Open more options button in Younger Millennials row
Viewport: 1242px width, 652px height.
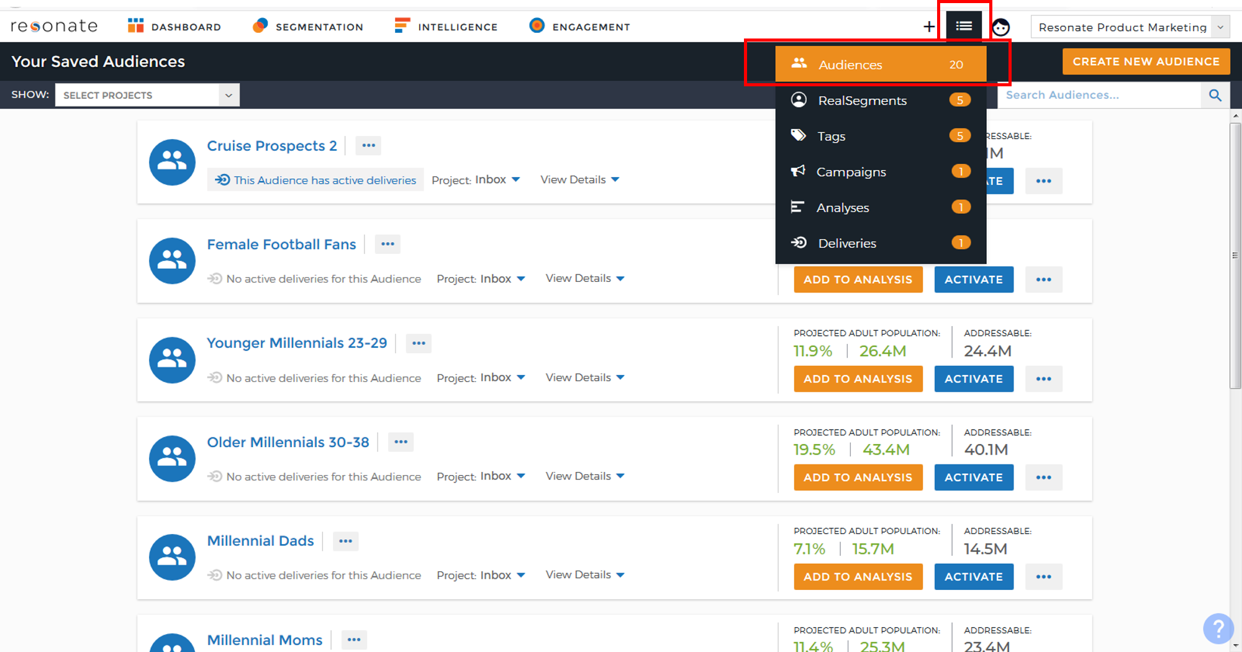tap(1043, 379)
